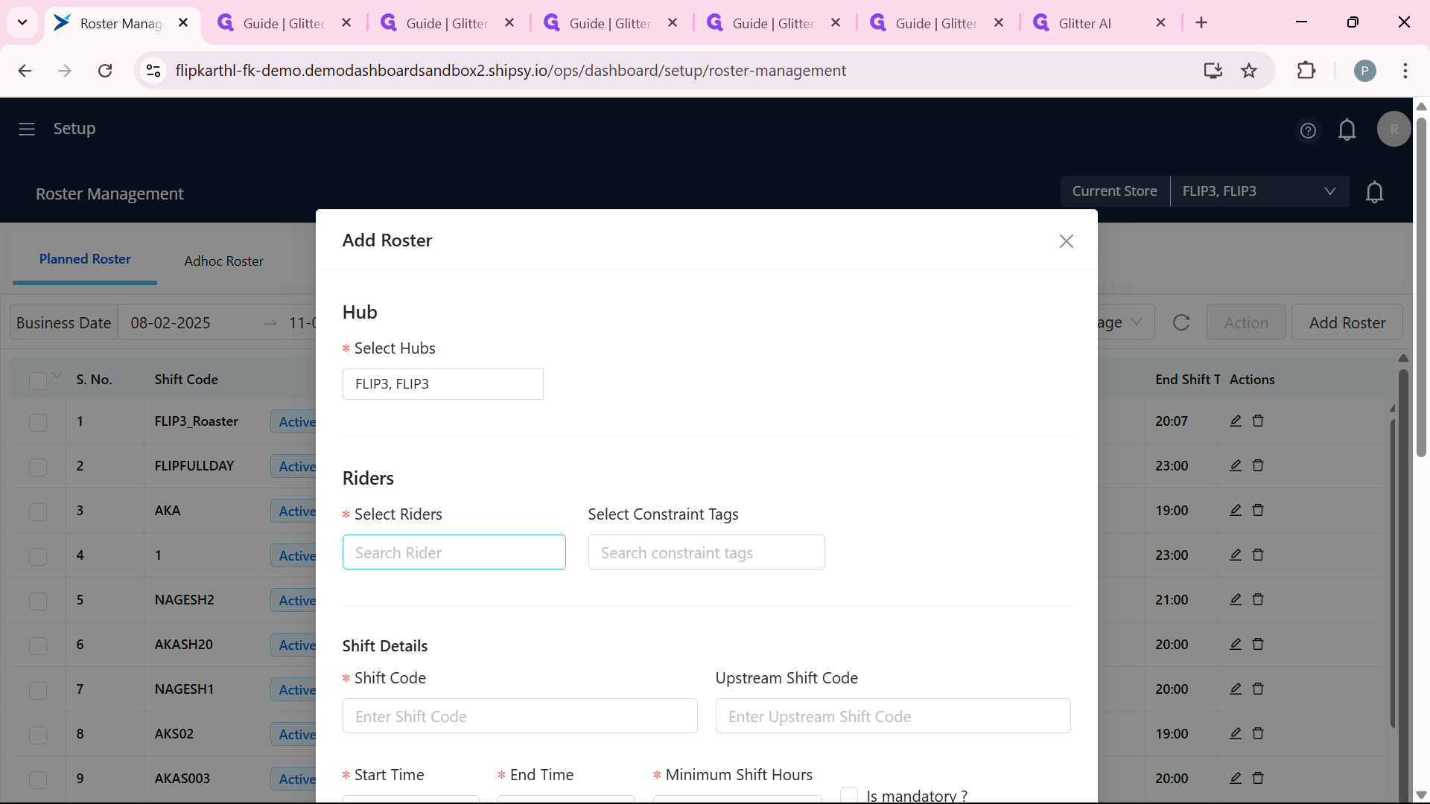
Task: Click the Action button
Action: pyautogui.click(x=1246, y=322)
